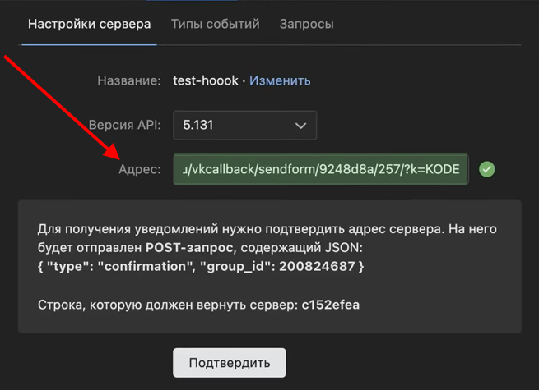Image resolution: width=539 pixels, height=390 pixels.
Task: Click the green checkmark icon beside address
Action: pyautogui.click(x=487, y=169)
